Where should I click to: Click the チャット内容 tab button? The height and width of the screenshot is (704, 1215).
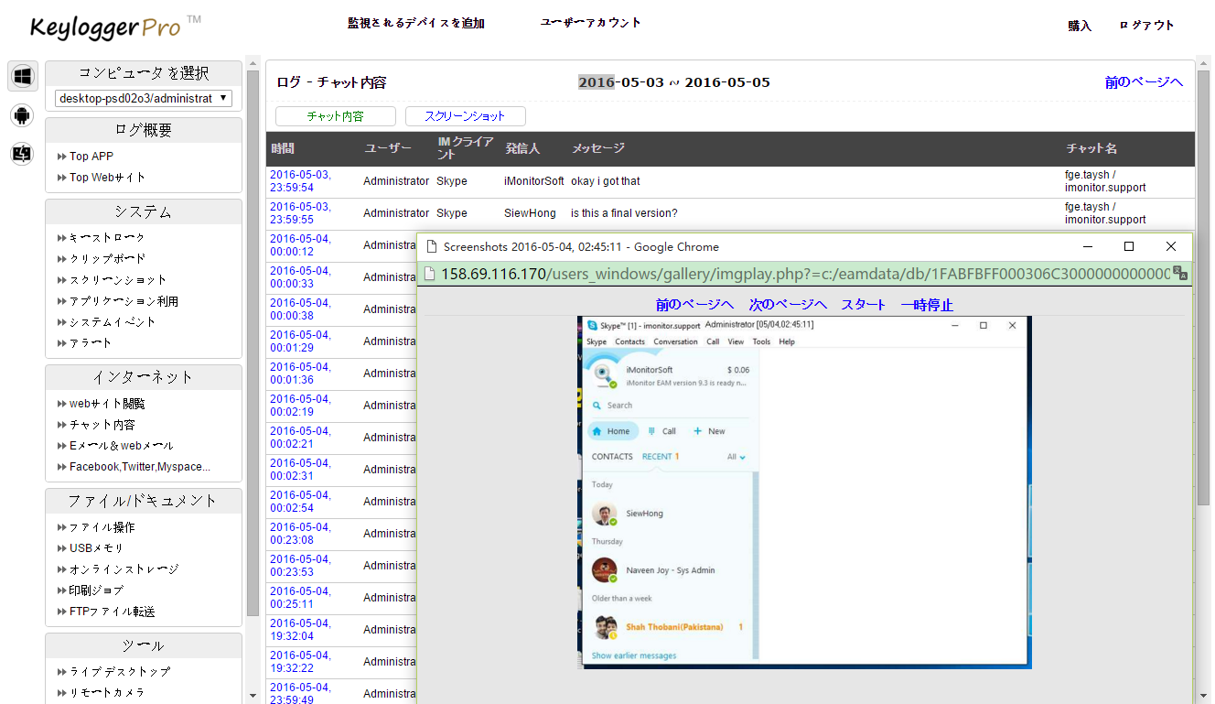(336, 116)
